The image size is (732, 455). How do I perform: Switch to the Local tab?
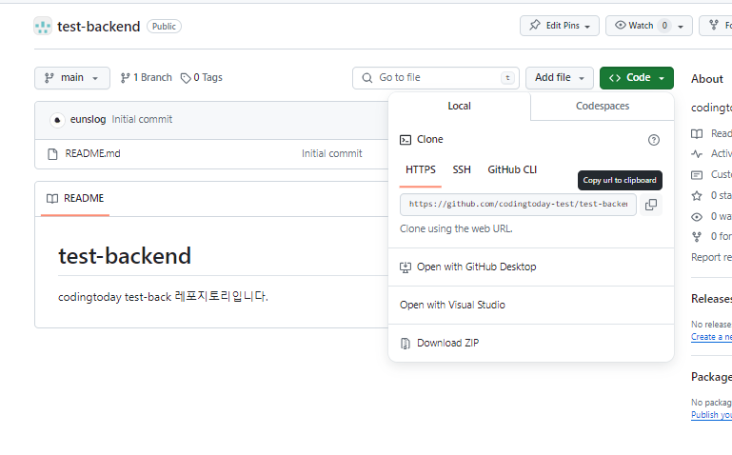point(459,106)
